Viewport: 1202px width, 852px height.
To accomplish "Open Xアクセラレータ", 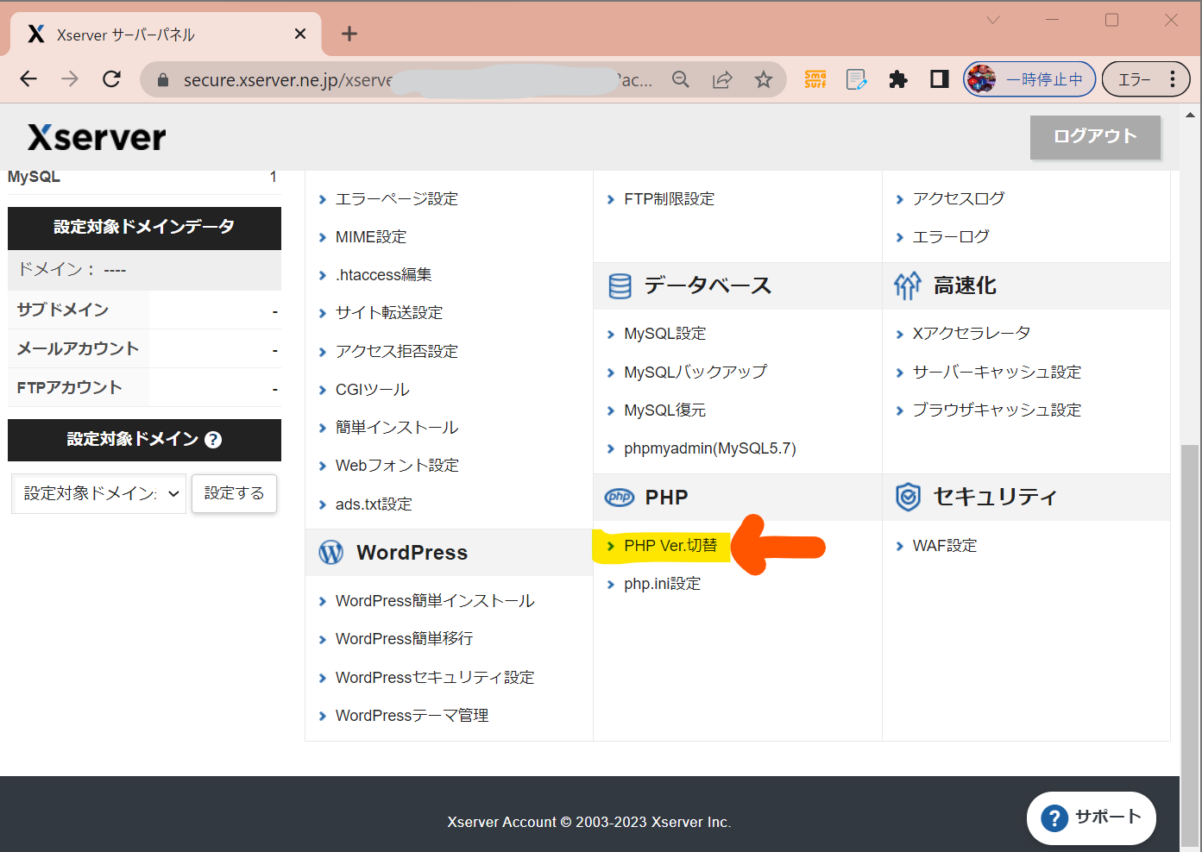I will coord(971,334).
